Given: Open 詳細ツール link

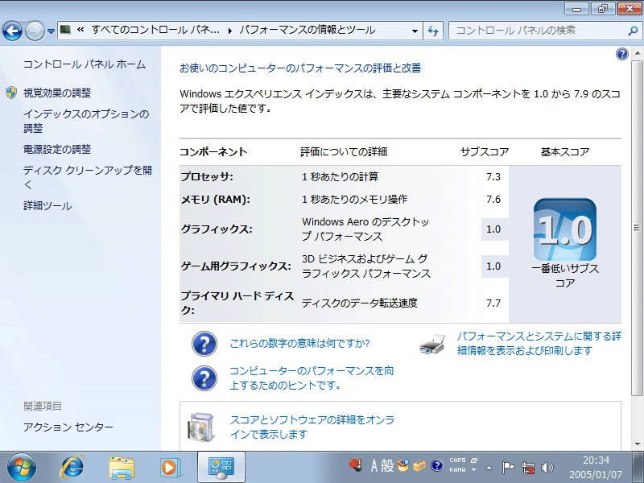Looking at the screenshot, I should pyautogui.click(x=47, y=206).
